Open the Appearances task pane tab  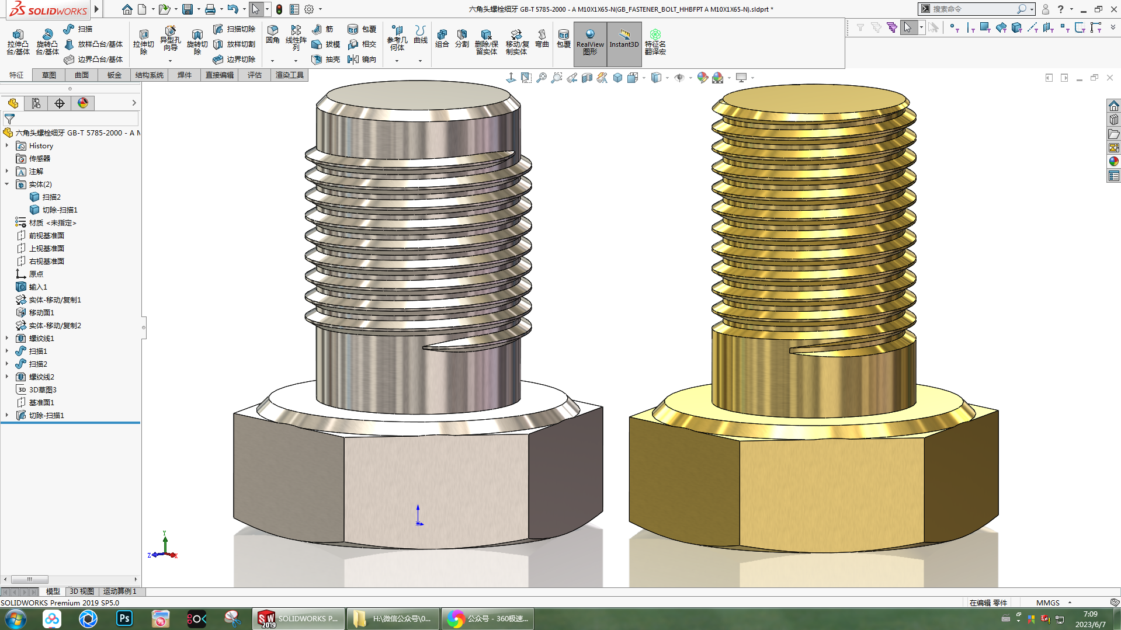tap(1113, 162)
